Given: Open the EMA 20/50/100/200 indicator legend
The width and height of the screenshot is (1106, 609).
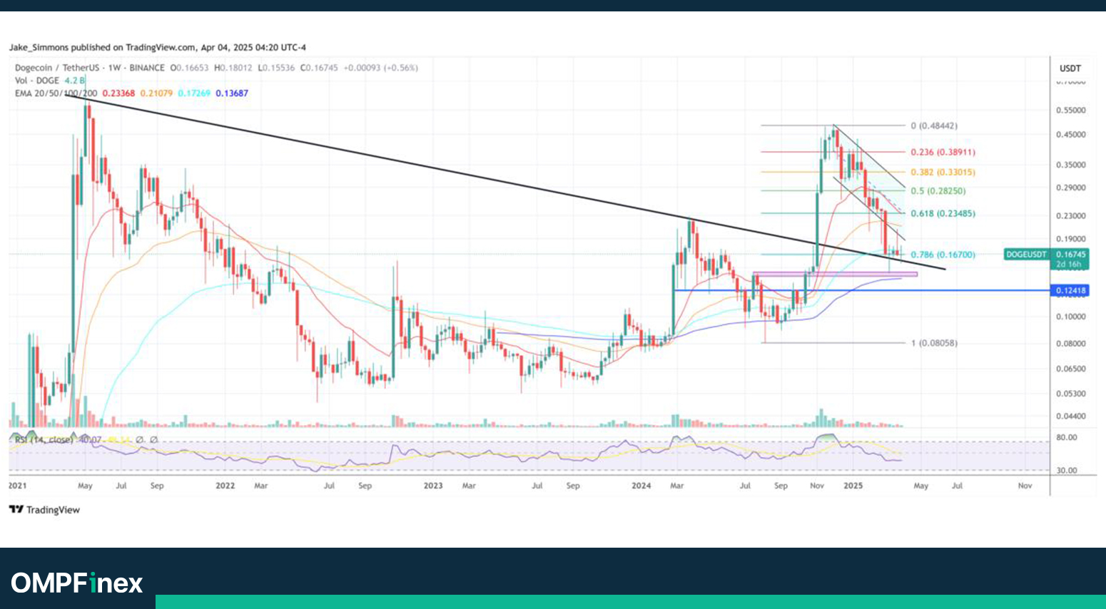Looking at the screenshot, I should [56, 93].
